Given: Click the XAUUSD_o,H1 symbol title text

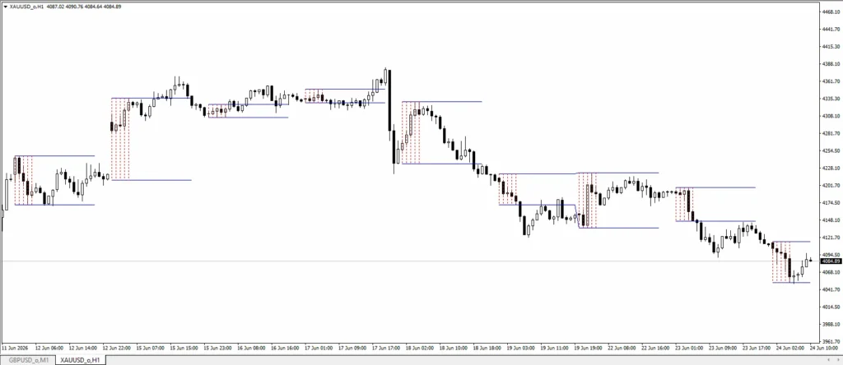Looking at the screenshot, I should coord(26,7).
